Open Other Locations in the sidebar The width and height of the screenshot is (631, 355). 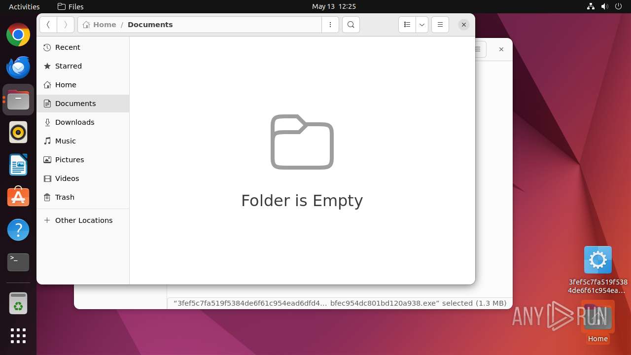(83, 220)
